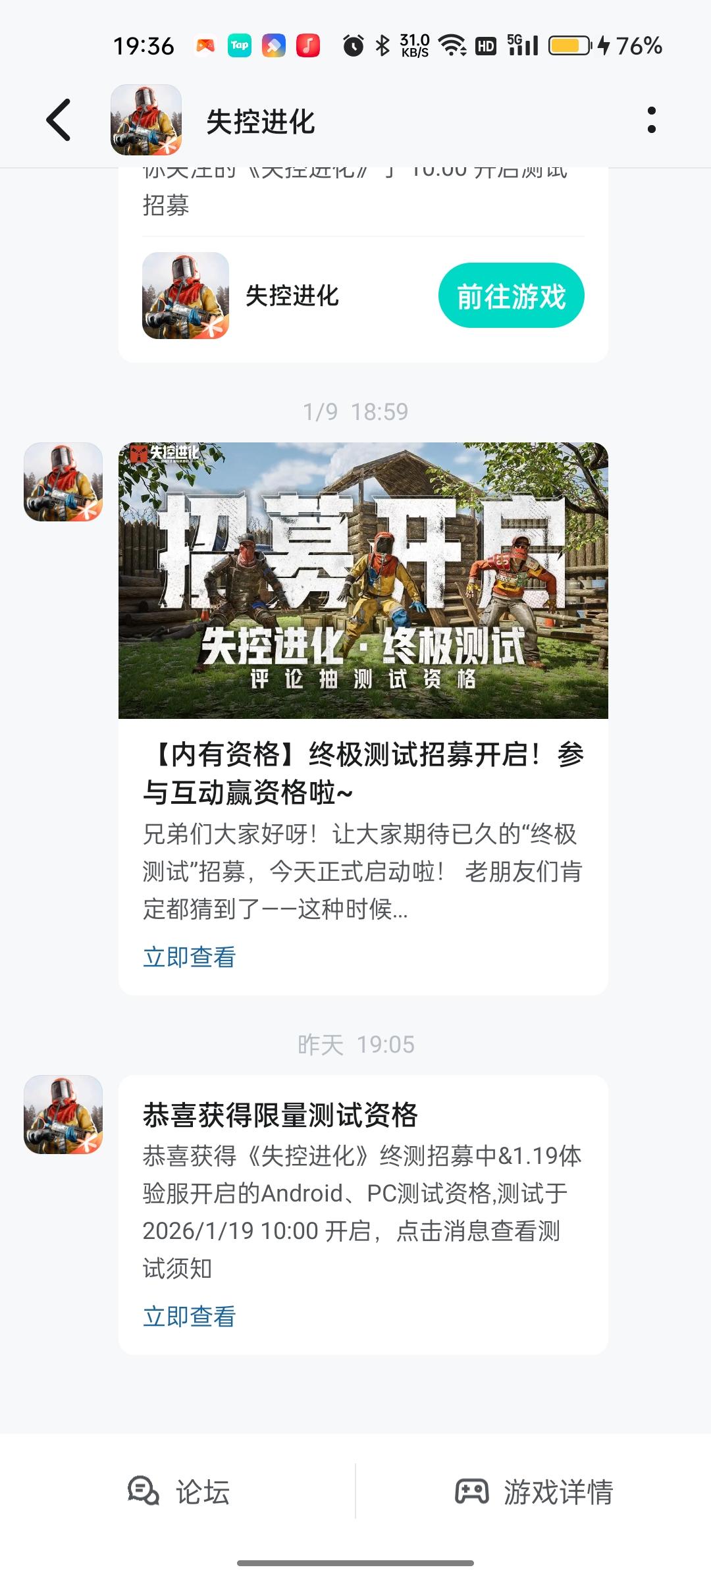The image size is (711, 1580).
Task: Open 立即查看 link under recruitment post
Action: [x=190, y=957]
